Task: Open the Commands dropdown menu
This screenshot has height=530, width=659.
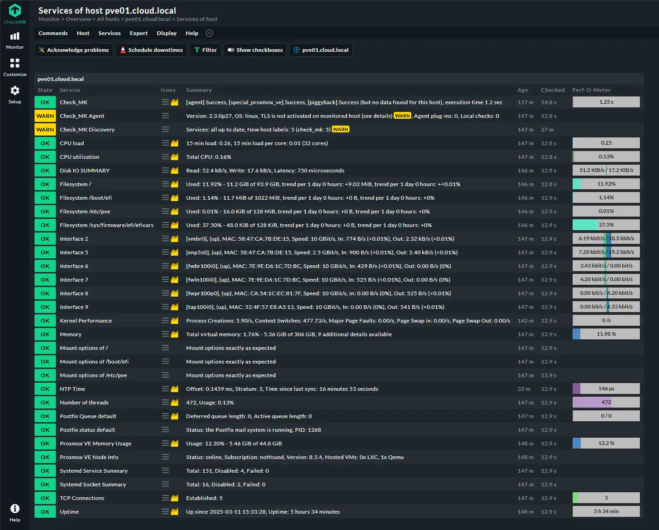Action: point(53,33)
